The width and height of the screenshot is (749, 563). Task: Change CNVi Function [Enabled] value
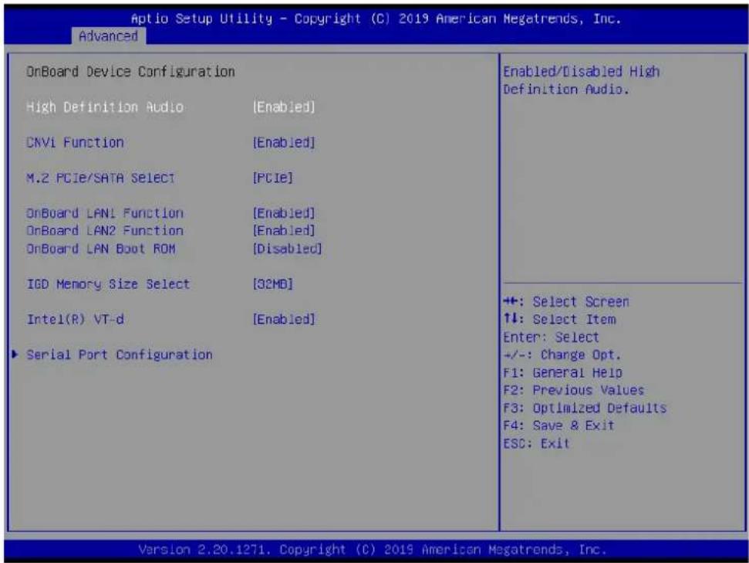(x=284, y=143)
